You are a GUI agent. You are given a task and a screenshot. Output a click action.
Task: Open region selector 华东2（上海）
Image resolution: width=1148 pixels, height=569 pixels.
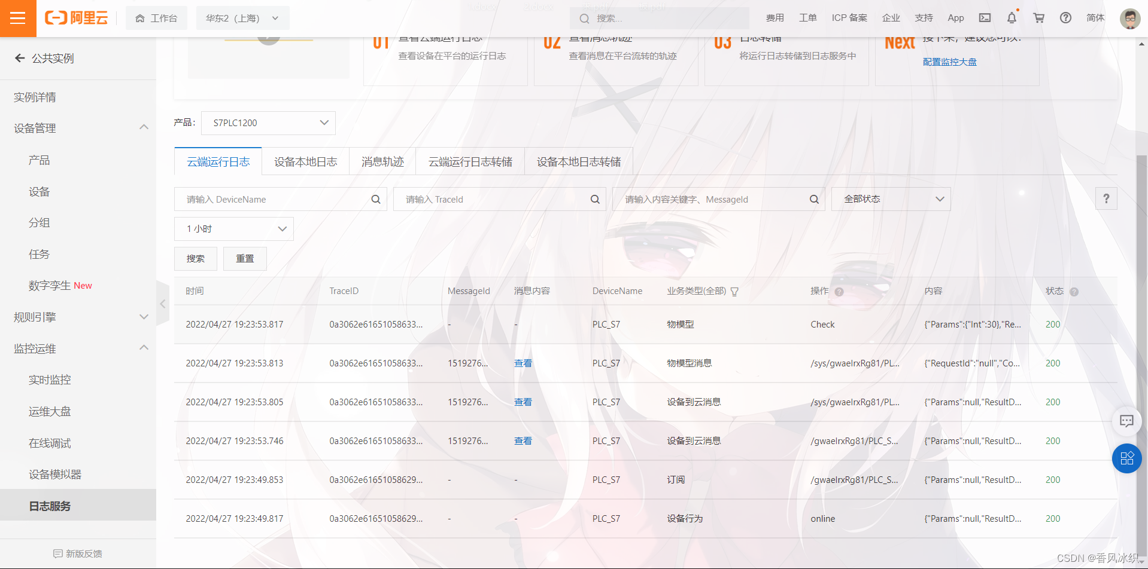(242, 18)
